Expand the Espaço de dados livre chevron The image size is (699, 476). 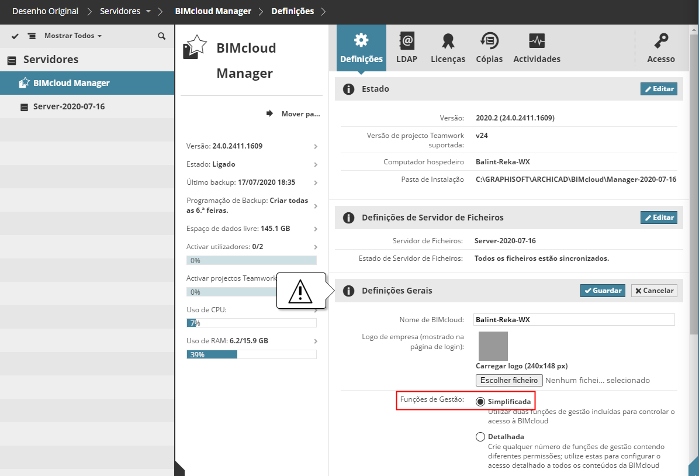click(316, 229)
